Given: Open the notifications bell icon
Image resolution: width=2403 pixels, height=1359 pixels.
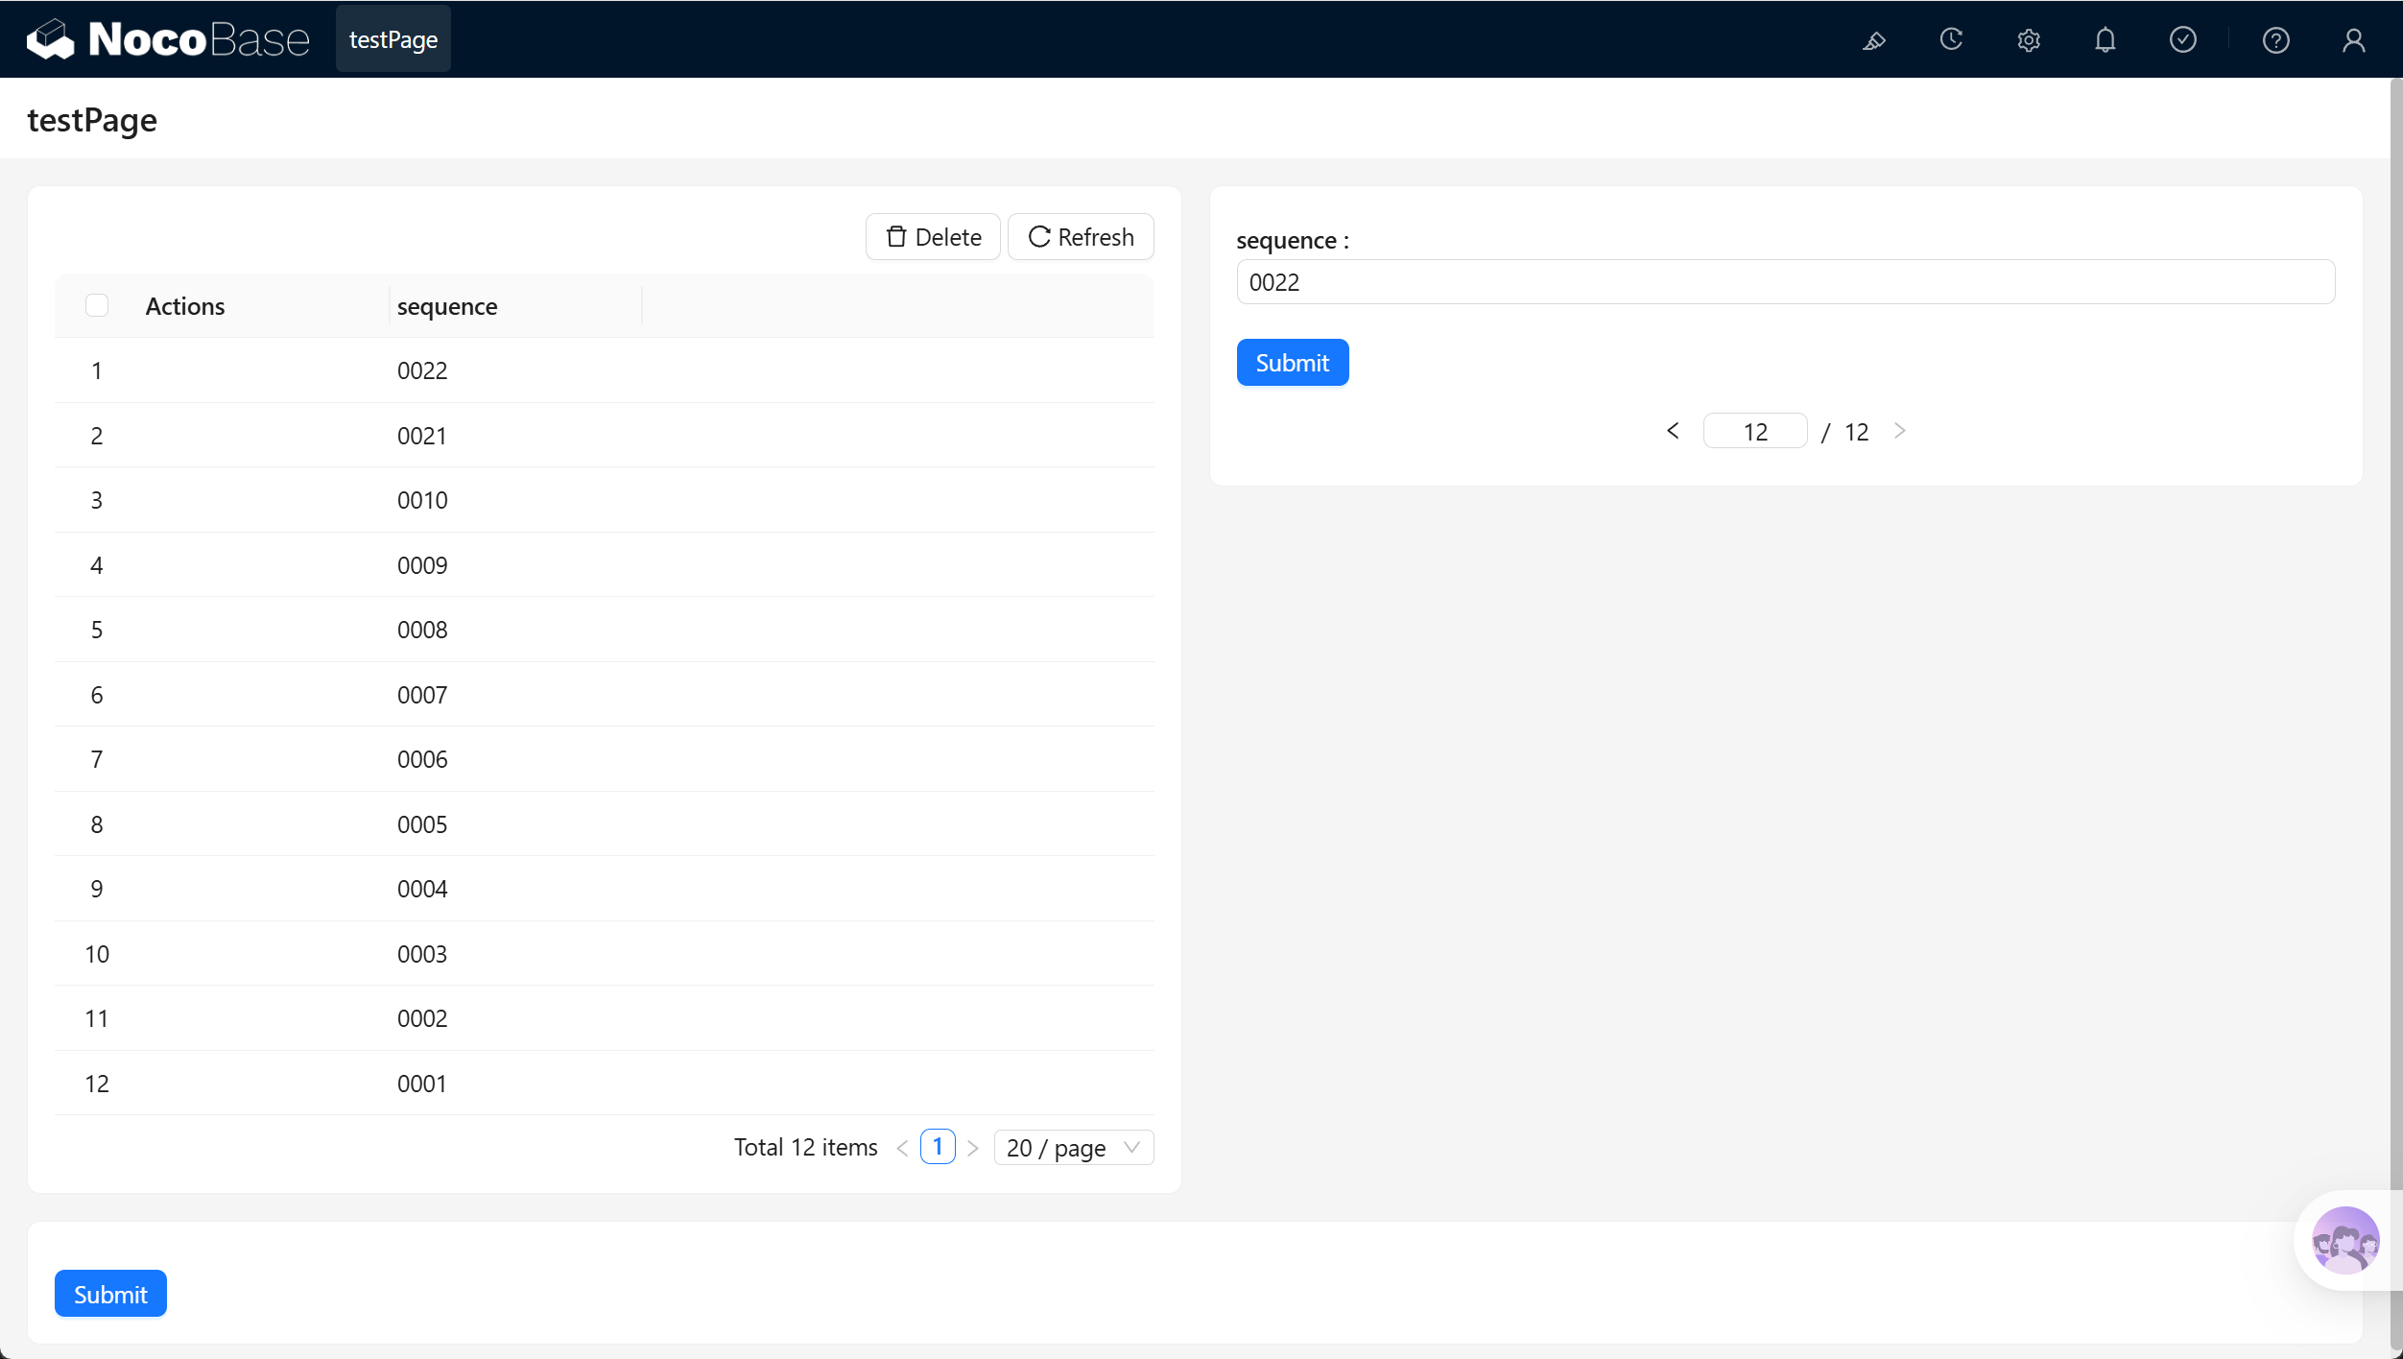Looking at the screenshot, I should [2106, 40].
